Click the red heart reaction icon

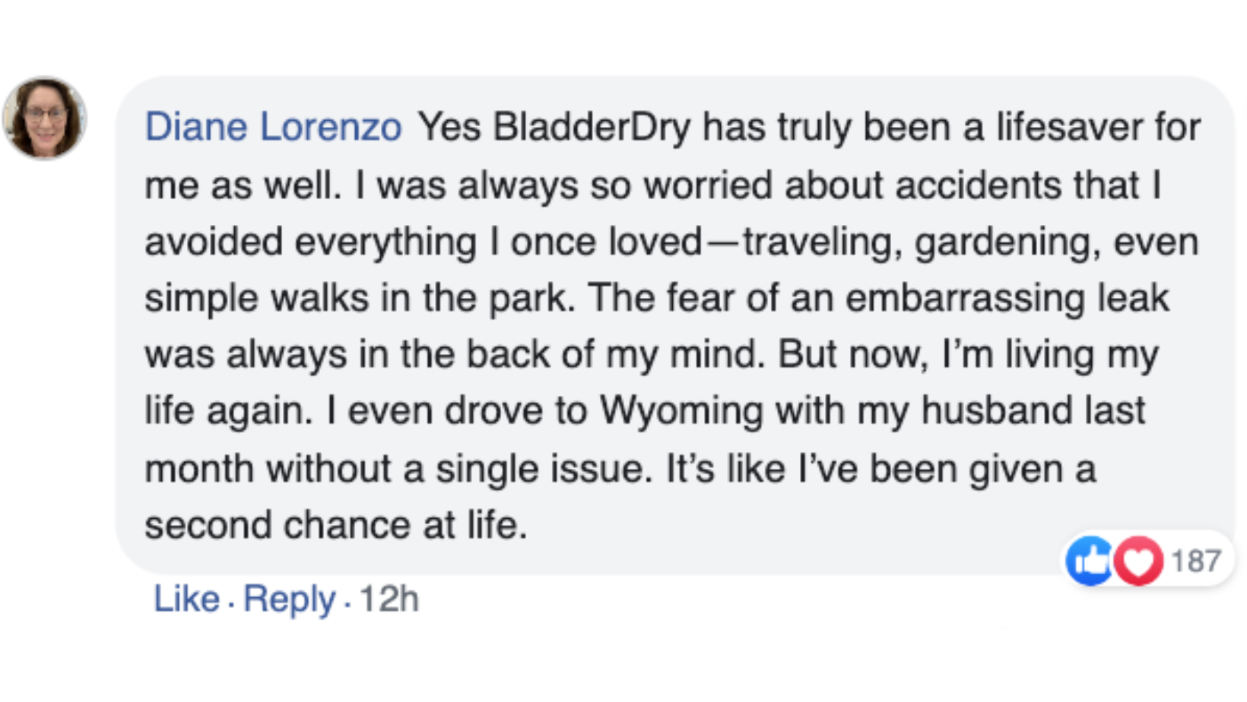(x=1138, y=561)
